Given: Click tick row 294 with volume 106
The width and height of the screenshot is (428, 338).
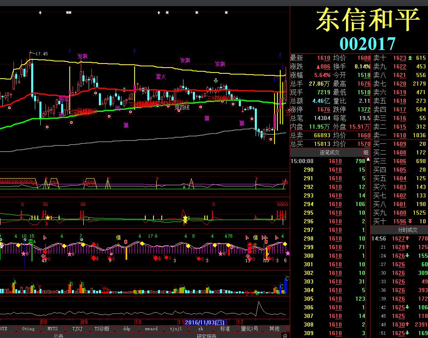Looking at the screenshot, I should pos(328,204).
